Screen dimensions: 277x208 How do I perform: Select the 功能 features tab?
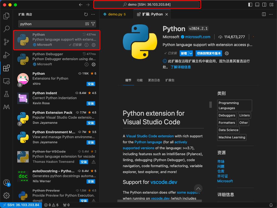(x=140, y=80)
